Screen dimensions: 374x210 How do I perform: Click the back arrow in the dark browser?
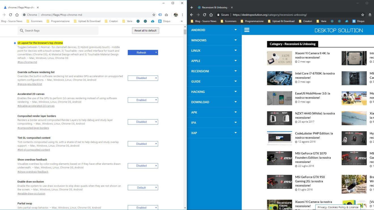[x=192, y=15]
